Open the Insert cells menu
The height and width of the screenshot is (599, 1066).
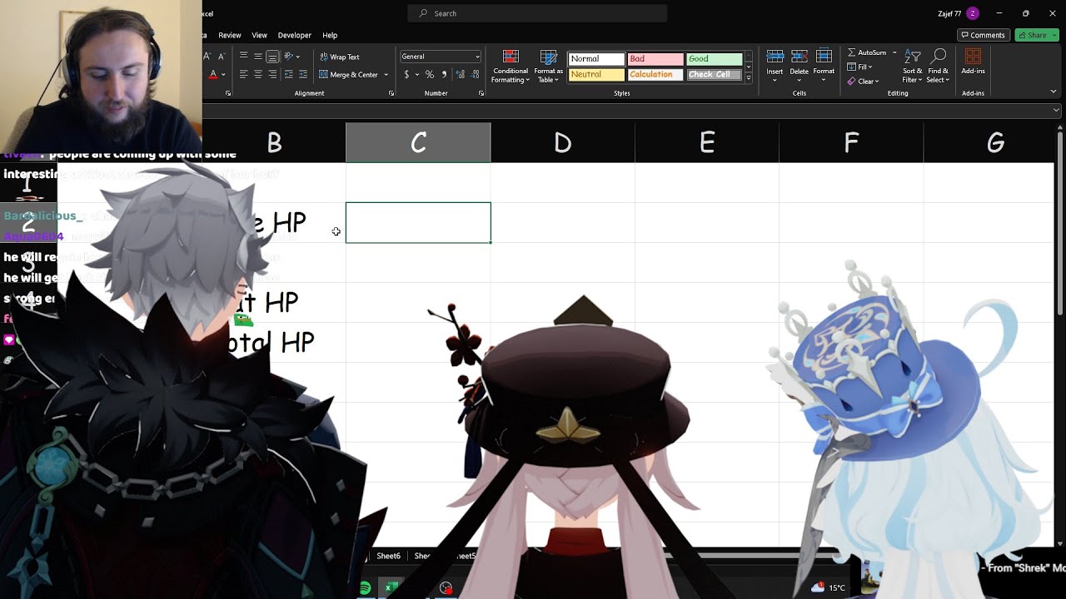(x=775, y=67)
